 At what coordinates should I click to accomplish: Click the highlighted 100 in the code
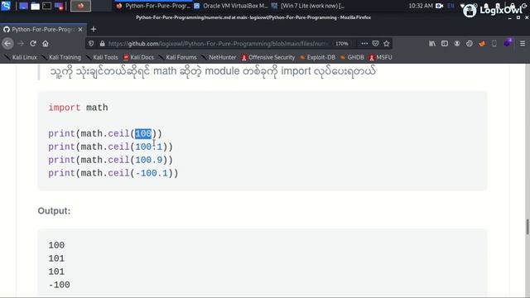[x=143, y=134]
